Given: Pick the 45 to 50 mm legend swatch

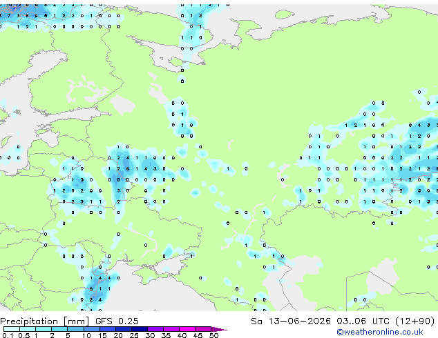Looking at the screenshot, I should (203, 329).
